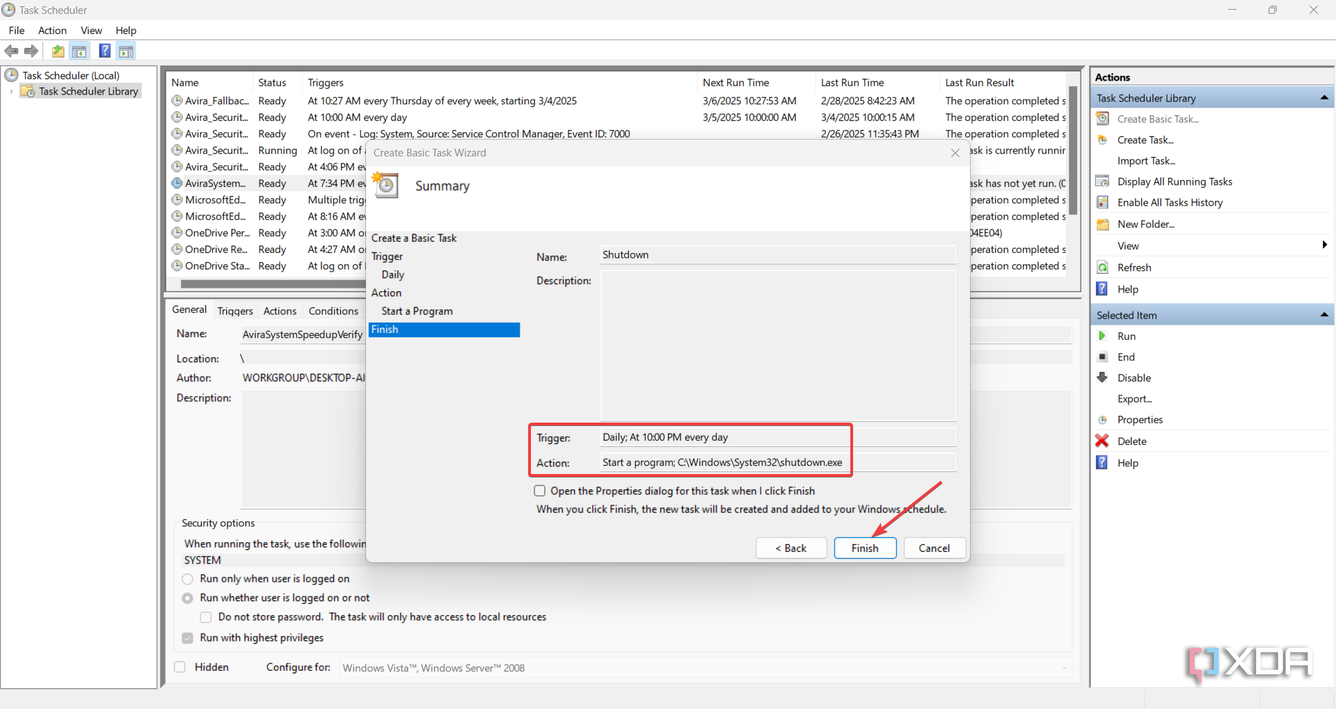
Task: Click the Back arrow toolbar icon
Action: [x=11, y=51]
